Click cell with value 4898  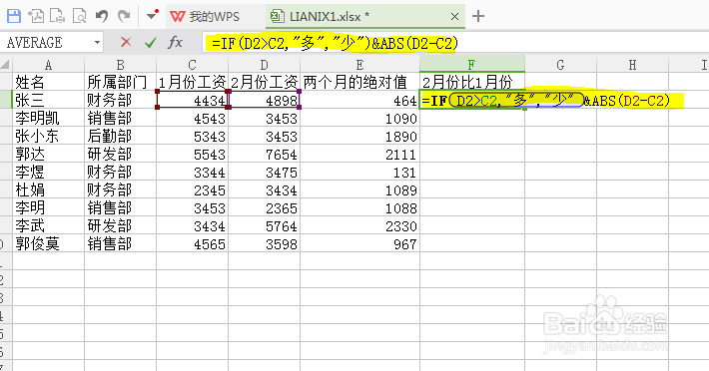click(264, 100)
